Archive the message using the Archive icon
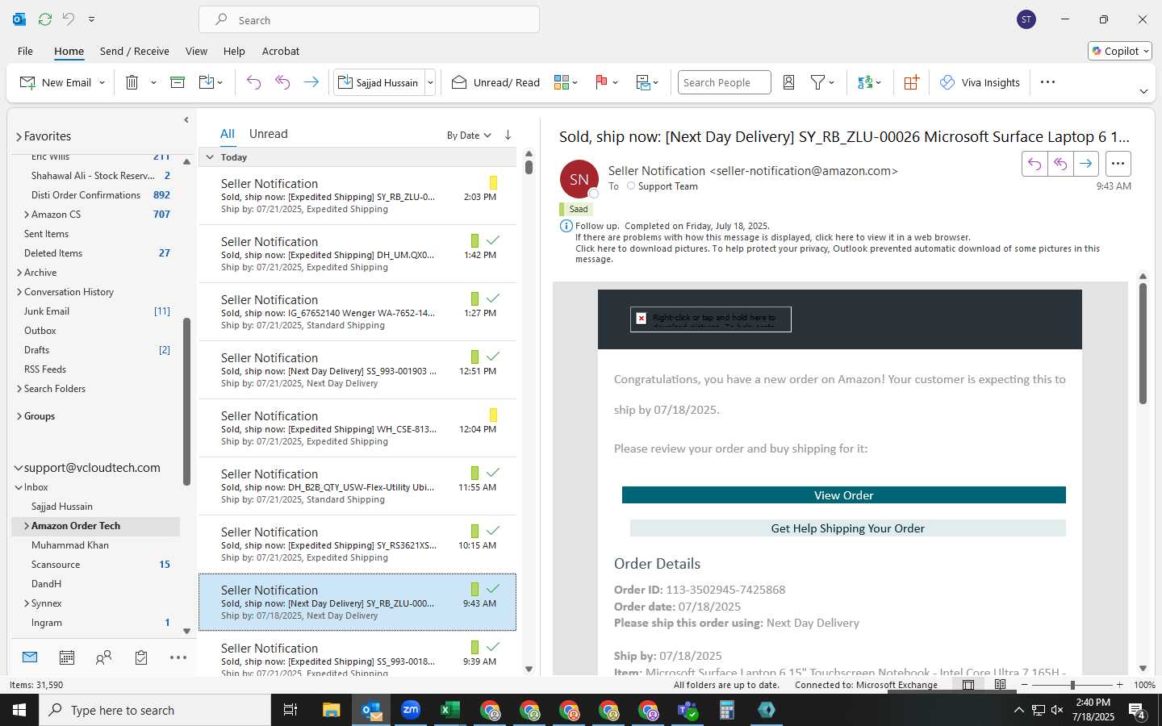The image size is (1162, 726). 178,82
